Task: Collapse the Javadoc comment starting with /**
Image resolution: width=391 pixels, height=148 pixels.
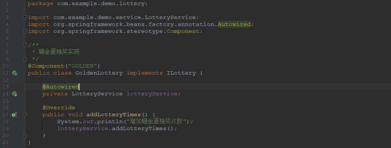Action: pyautogui.click(x=25, y=45)
